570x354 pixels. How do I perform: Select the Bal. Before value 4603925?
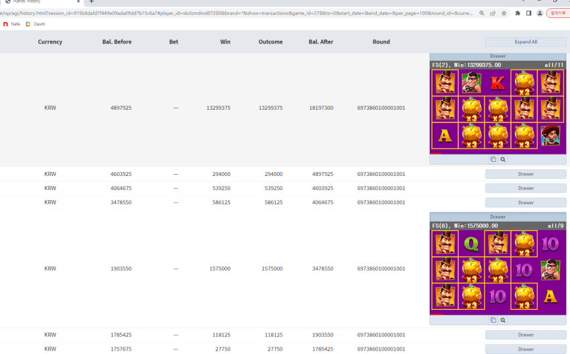tap(121, 174)
